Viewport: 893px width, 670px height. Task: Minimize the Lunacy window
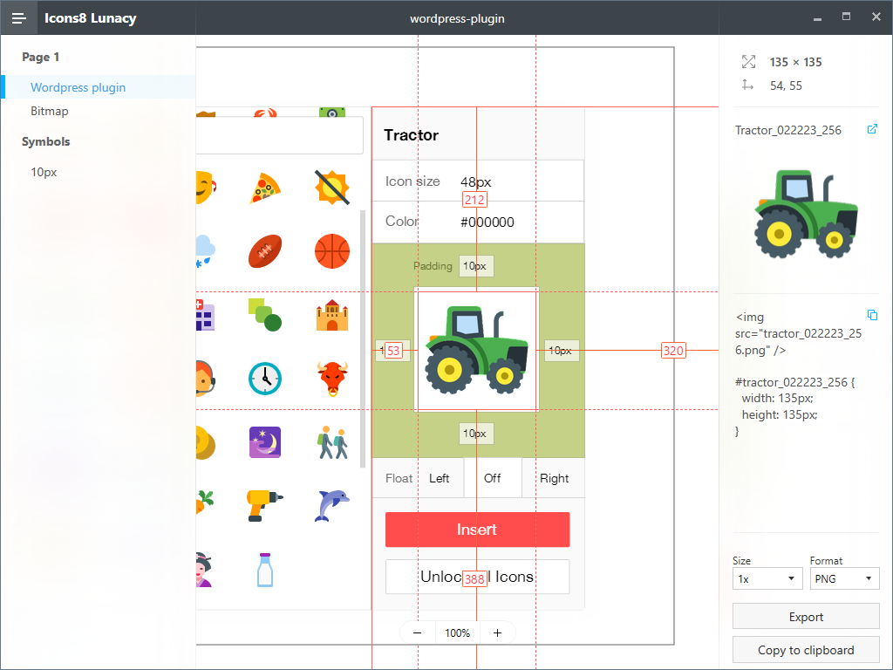tap(817, 17)
